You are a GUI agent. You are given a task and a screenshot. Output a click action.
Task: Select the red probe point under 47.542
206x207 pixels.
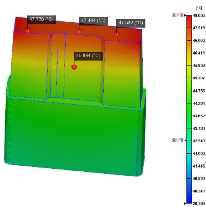point(117,33)
